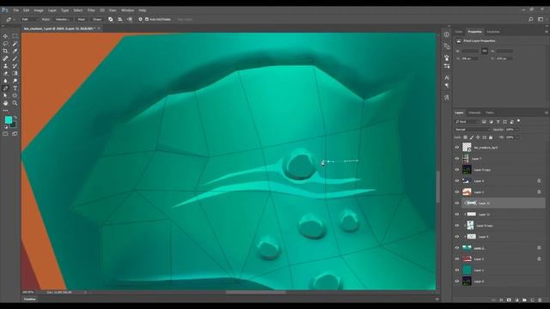The height and width of the screenshot is (309, 550).
Task: Select the Eyedropper tool
Action: [15, 51]
